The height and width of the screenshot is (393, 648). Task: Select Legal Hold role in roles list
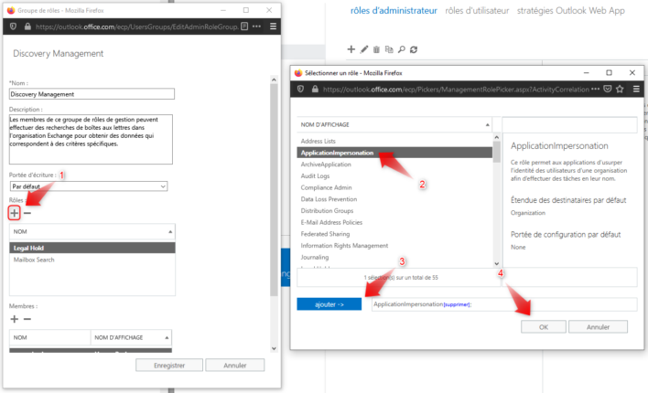point(92,248)
